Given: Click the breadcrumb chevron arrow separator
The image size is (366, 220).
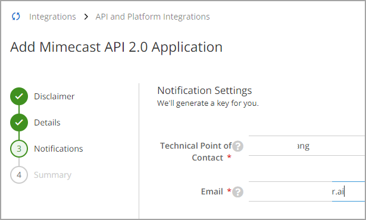Looking at the screenshot, I should [86, 17].
